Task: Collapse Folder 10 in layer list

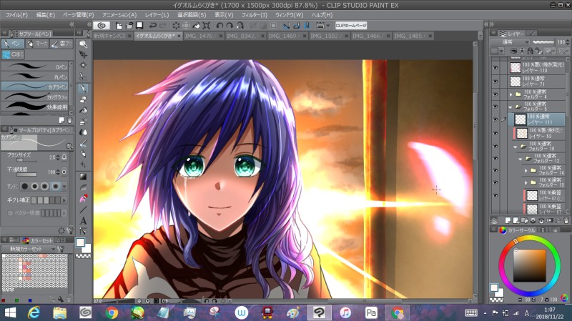Action: [516, 147]
